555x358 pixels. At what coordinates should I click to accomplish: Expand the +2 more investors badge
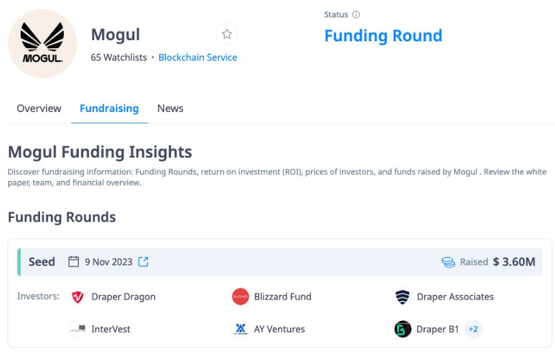473,329
